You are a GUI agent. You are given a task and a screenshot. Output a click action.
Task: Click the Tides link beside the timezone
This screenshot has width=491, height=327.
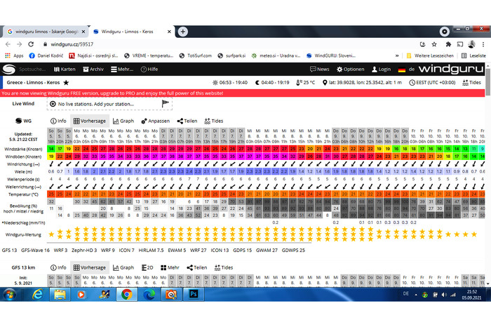(471, 83)
